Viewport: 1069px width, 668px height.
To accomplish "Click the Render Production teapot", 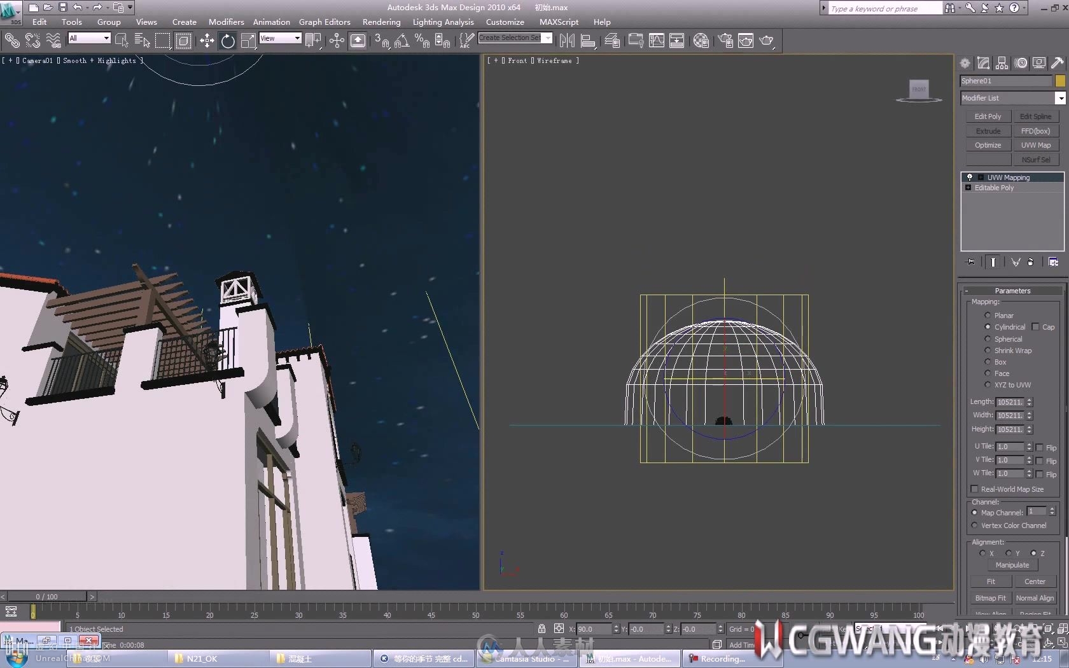I will coord(767,41).
